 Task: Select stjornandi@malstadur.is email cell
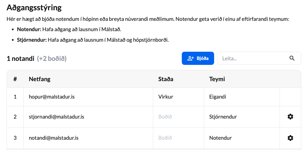(x=88, y=117)
